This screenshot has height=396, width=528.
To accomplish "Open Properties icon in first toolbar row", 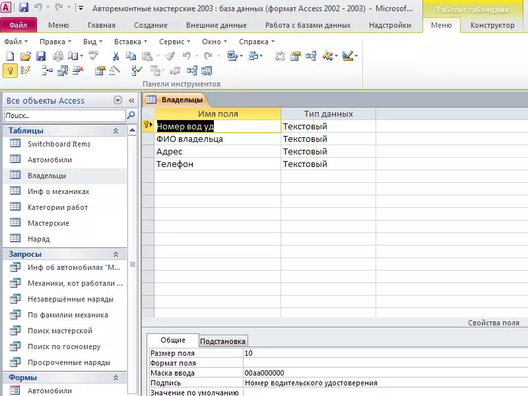I will 295,56.
